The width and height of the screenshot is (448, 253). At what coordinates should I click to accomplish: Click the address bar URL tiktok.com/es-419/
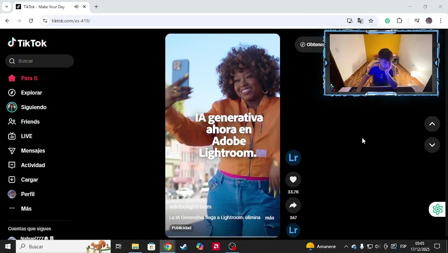pyautogui.click(x=71, y=21)
